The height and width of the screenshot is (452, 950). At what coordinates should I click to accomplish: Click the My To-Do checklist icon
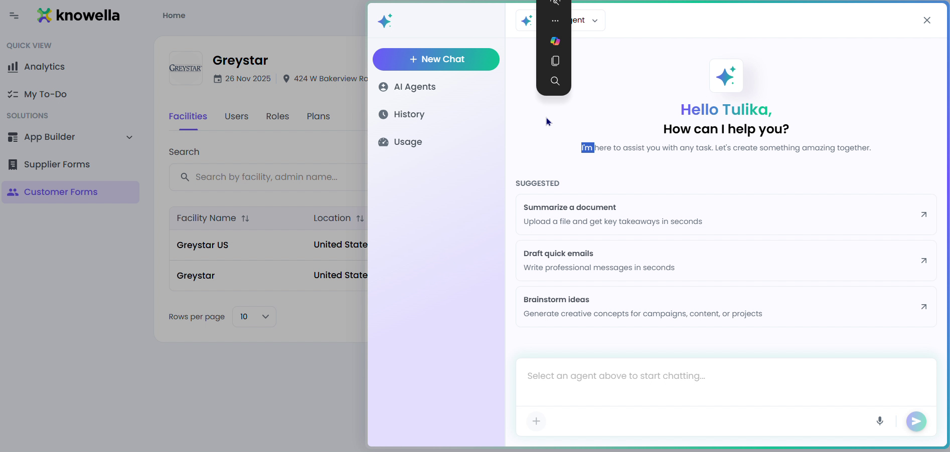[x=13, y=94]
